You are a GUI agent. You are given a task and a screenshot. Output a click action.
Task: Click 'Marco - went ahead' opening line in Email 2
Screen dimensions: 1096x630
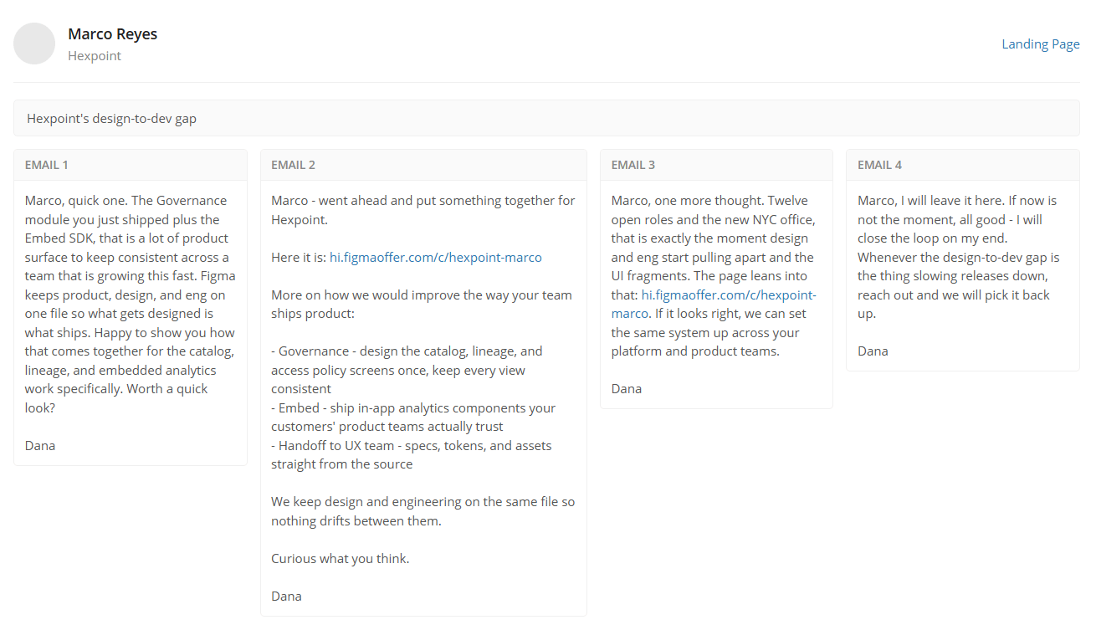point(423,210)
